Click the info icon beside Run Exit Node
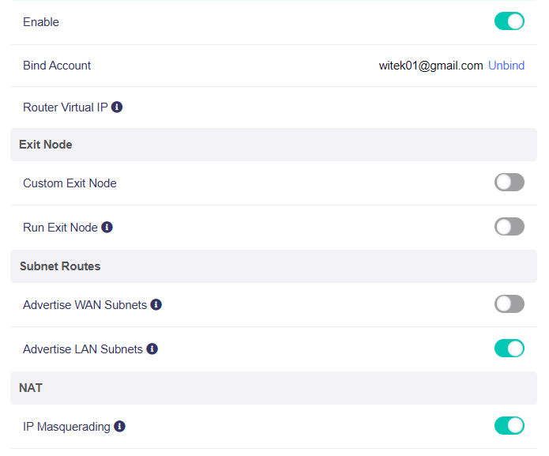549x456 pixels. coord(107,228)
